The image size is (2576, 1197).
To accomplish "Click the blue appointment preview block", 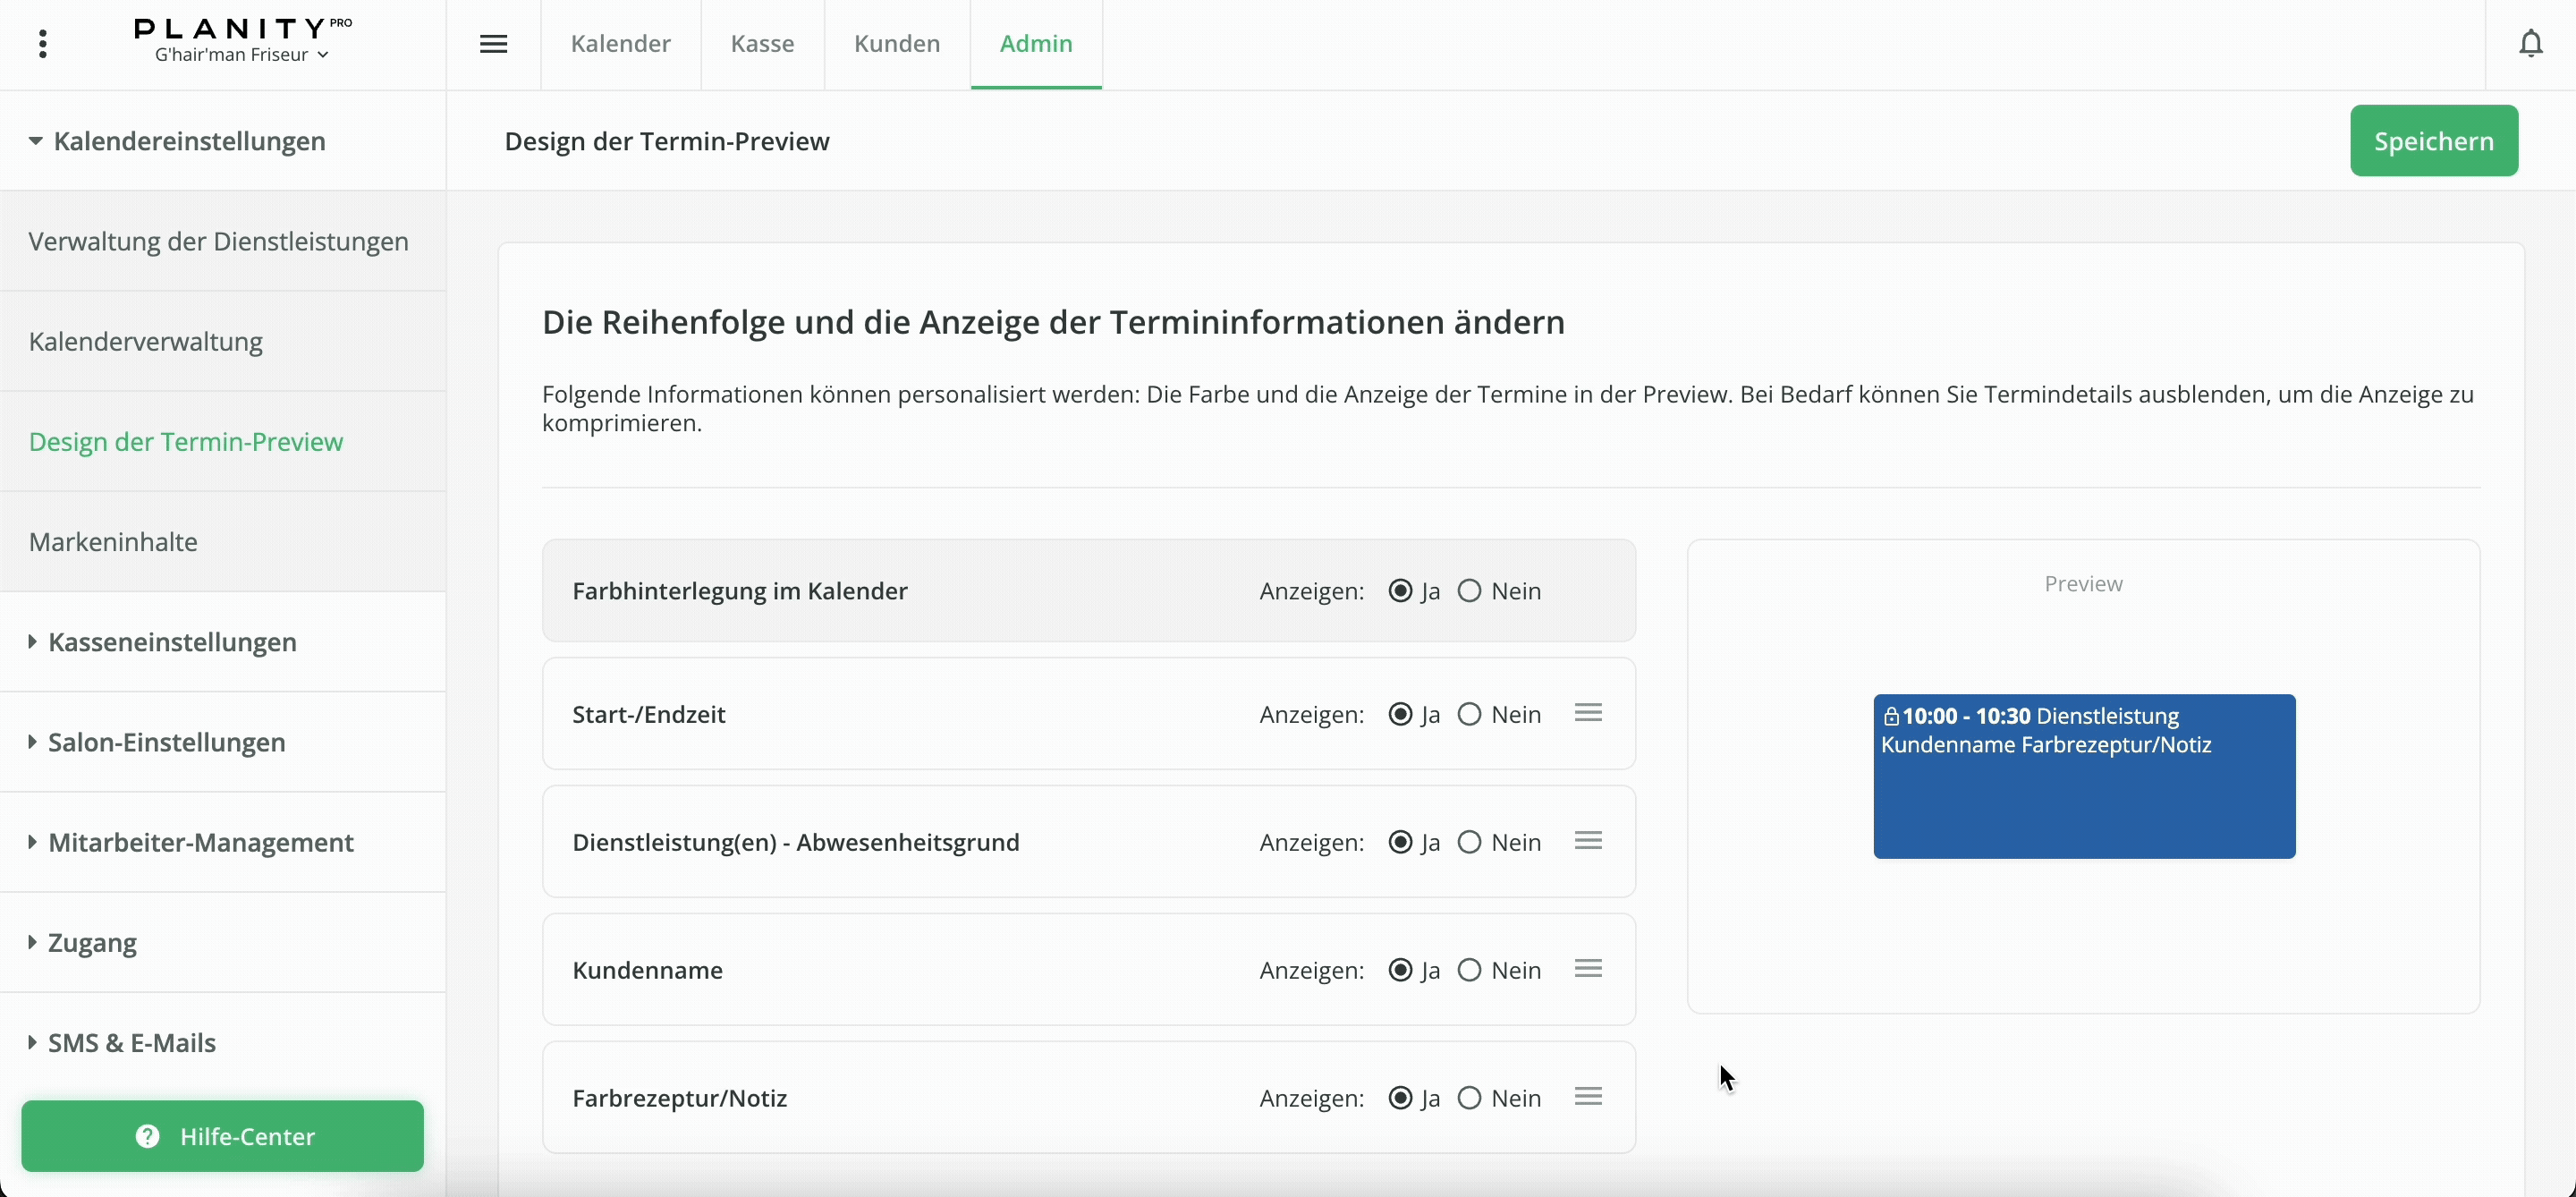I will tap(2084, 800).
